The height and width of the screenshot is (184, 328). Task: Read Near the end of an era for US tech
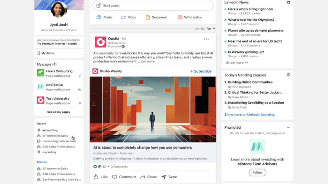(x=255, y=41)
